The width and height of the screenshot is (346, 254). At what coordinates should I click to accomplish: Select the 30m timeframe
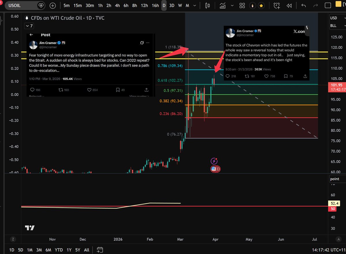(90, 5)
